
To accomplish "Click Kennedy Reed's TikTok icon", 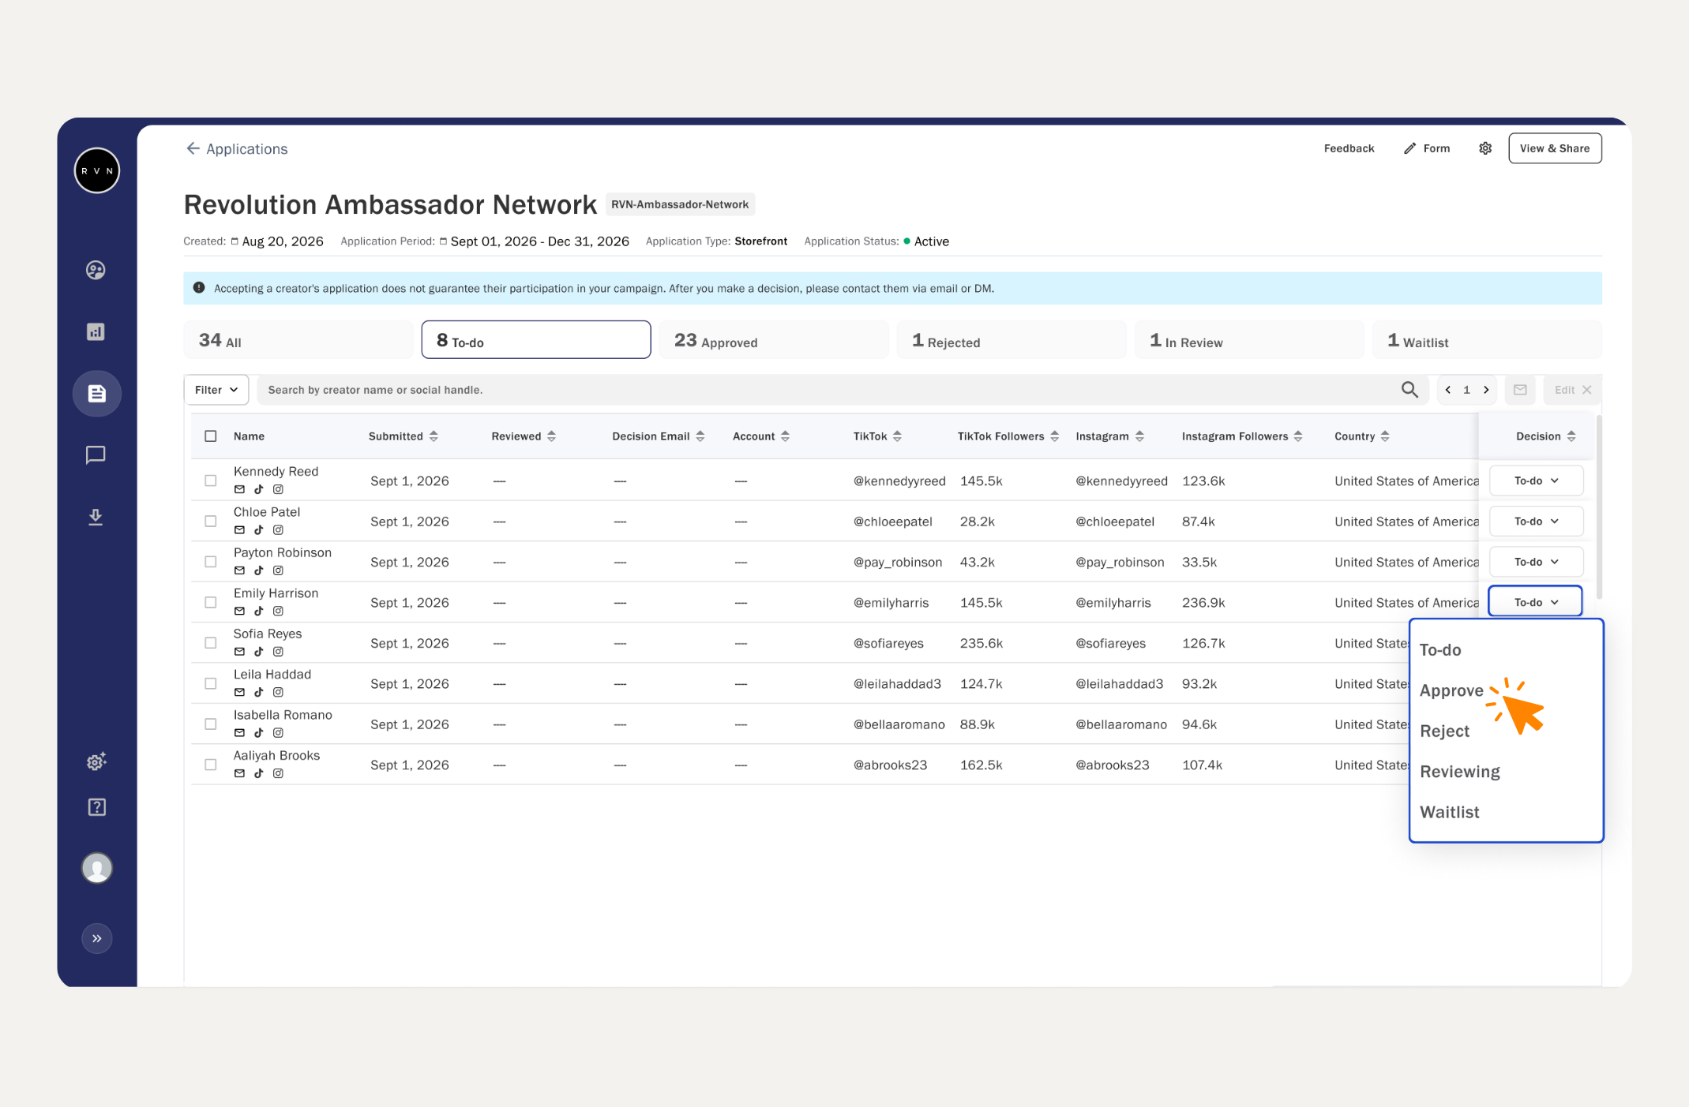I will point(258,489).
